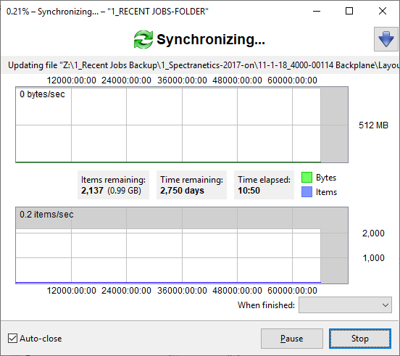The image size is (400, 356).
Task: Click the green sync arrows icon
Action: [143, 39]
